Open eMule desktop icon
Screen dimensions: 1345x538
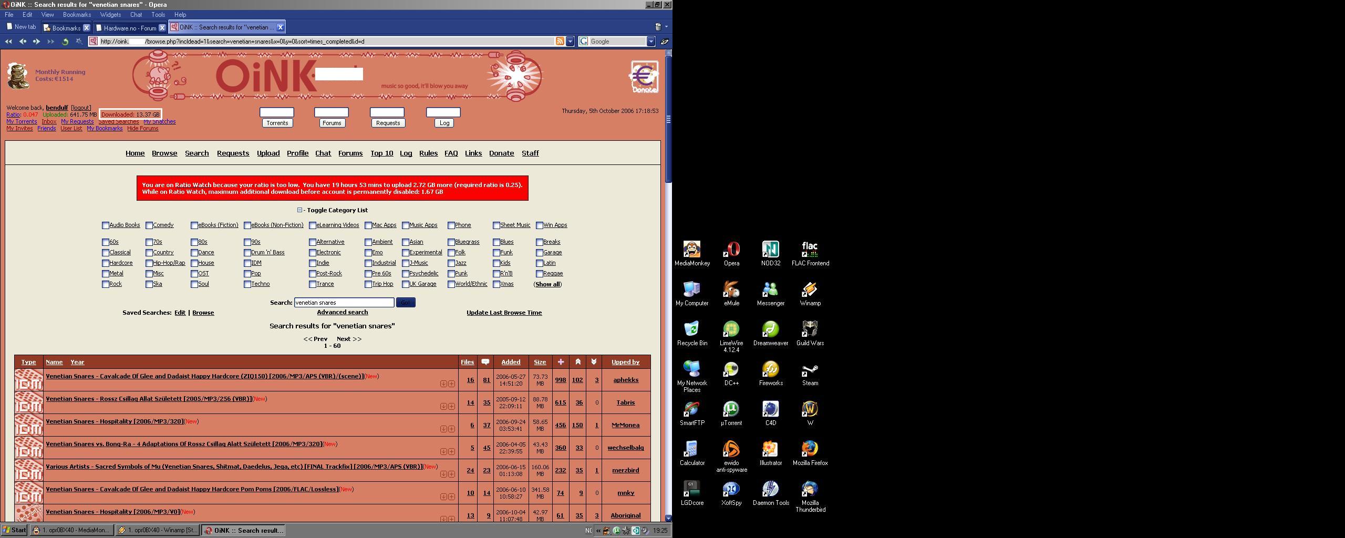731,294
